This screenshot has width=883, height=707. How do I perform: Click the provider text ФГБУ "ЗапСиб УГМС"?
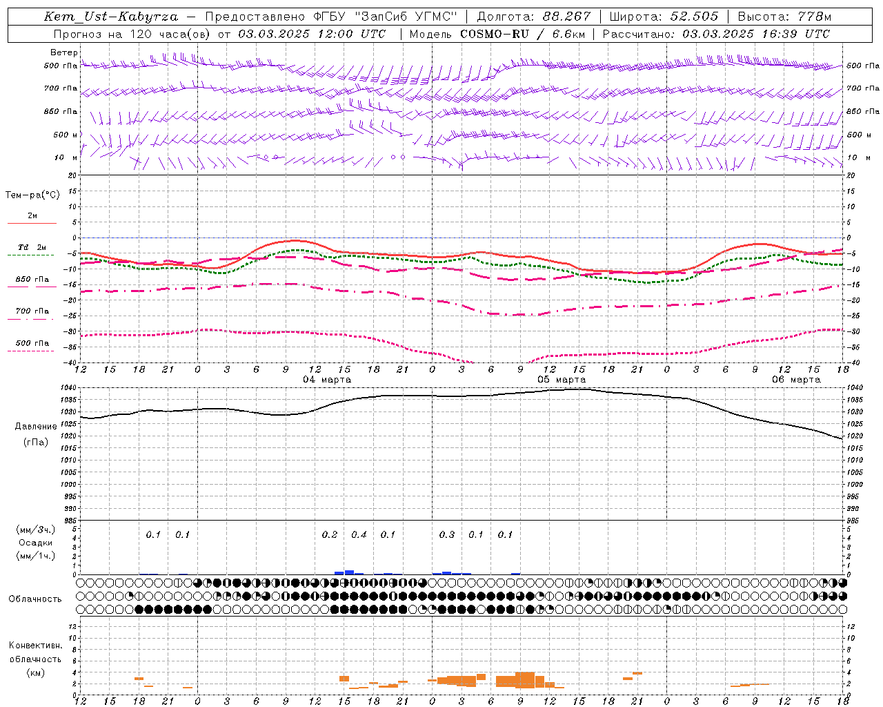386,17
